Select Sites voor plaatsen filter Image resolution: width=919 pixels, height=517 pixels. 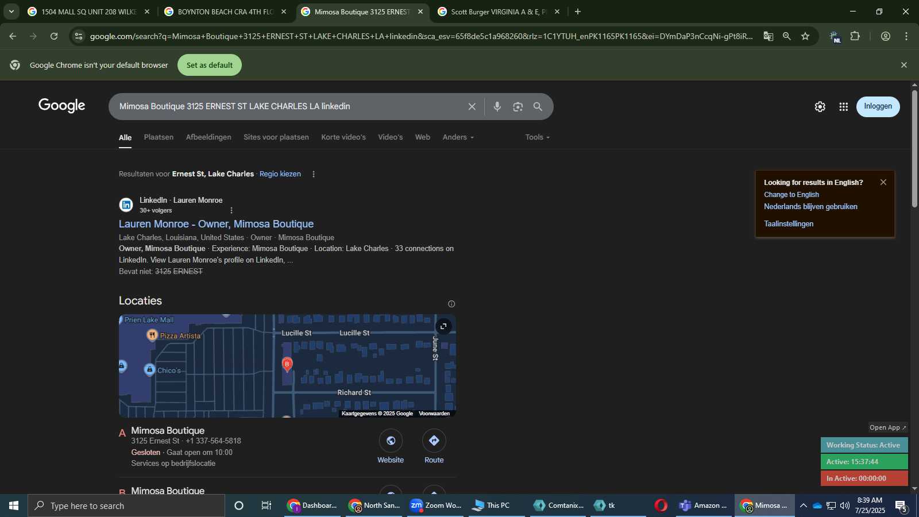click(276, 137)
